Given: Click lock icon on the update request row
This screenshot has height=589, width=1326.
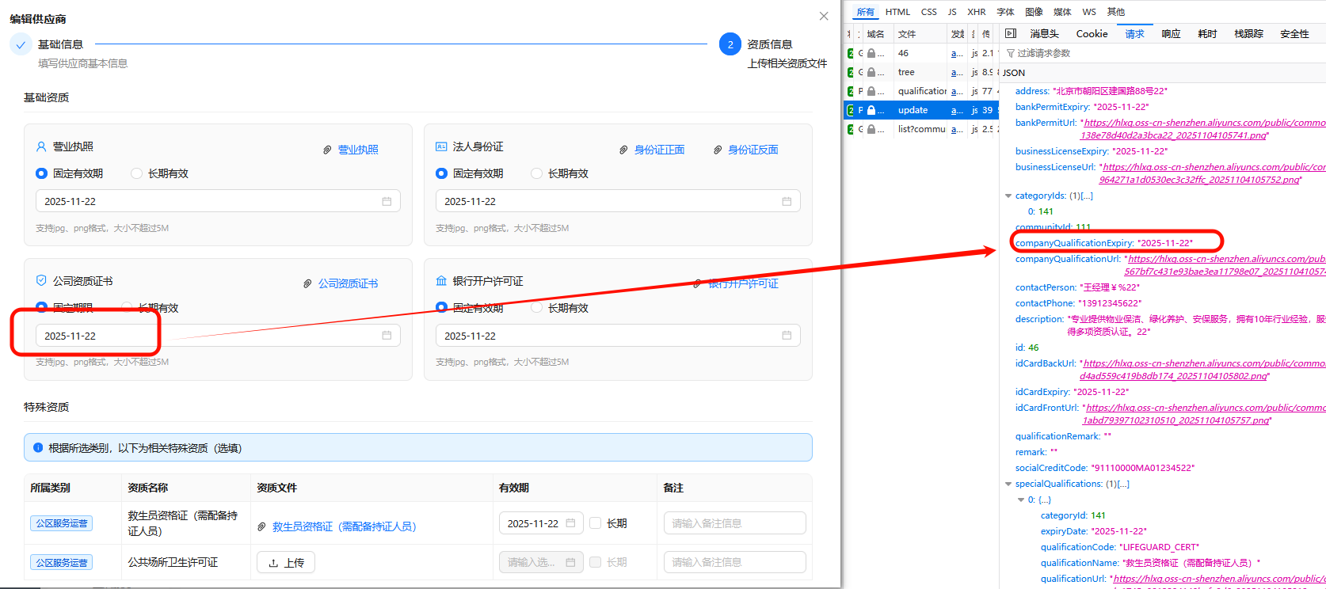Looking at the screenshot, I should pyautogui.click(x=871, y=110).
